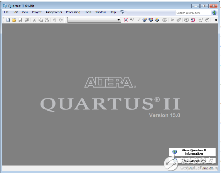The image size is (221, 174).
Task: Click the EDA simulation tool icon
Action: point(201,20)
